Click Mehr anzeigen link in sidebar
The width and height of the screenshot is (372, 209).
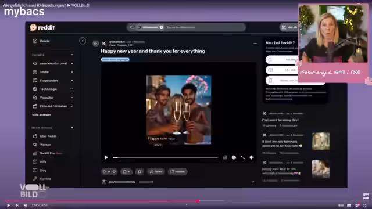point(41,115)
